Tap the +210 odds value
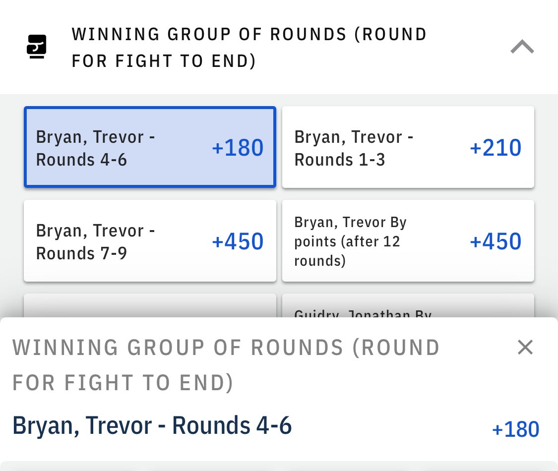This screenshot has width=558, height=471. click(495, 148)
